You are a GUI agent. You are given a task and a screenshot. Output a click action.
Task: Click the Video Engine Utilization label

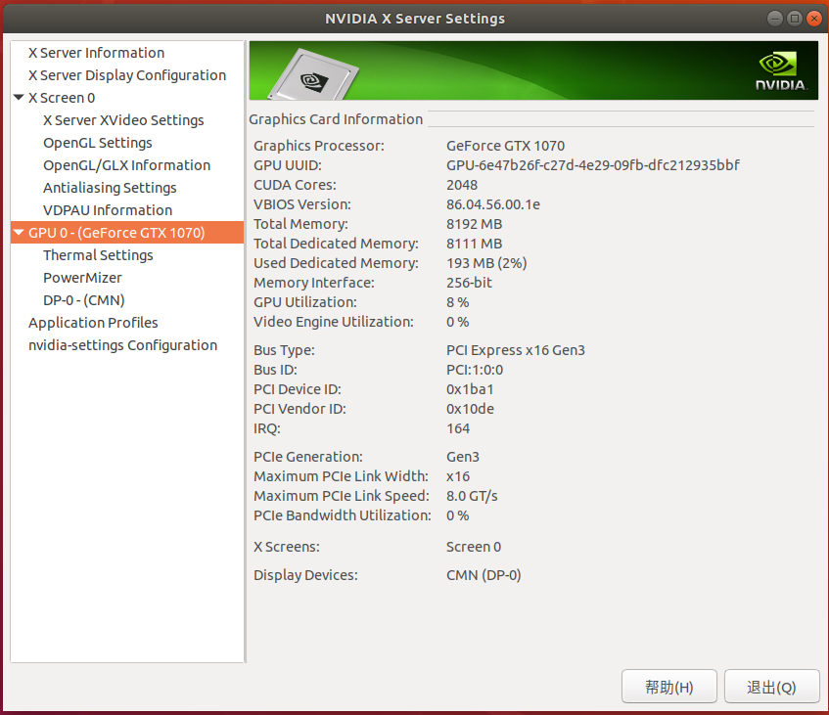(x=333, y=322)
